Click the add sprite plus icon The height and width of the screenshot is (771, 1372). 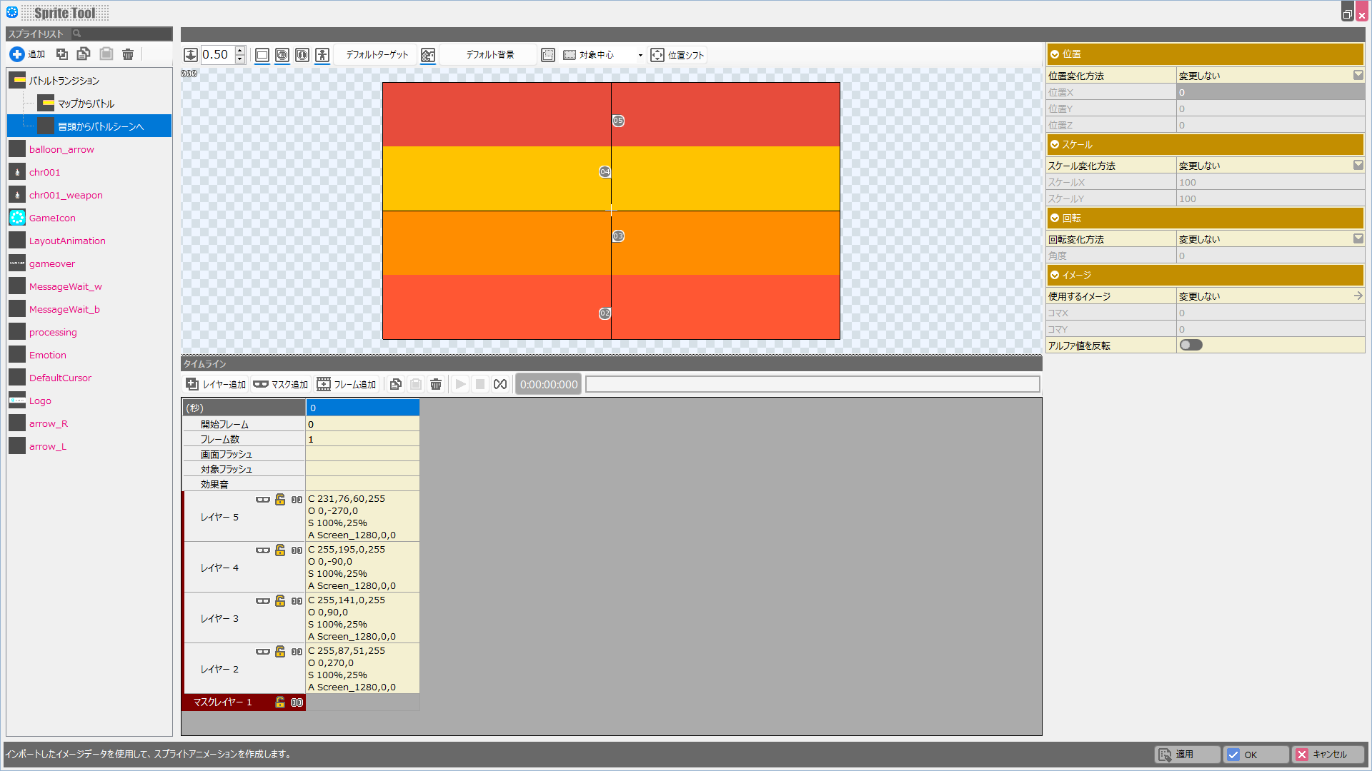(x=17, y=54)
